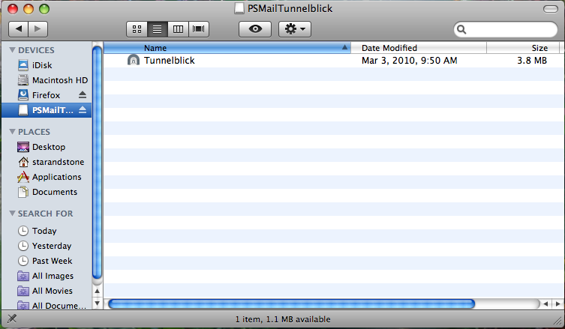Screen dimensions: 565x329
Task: Open Documents in the sidebar
Action: point(46,192)
